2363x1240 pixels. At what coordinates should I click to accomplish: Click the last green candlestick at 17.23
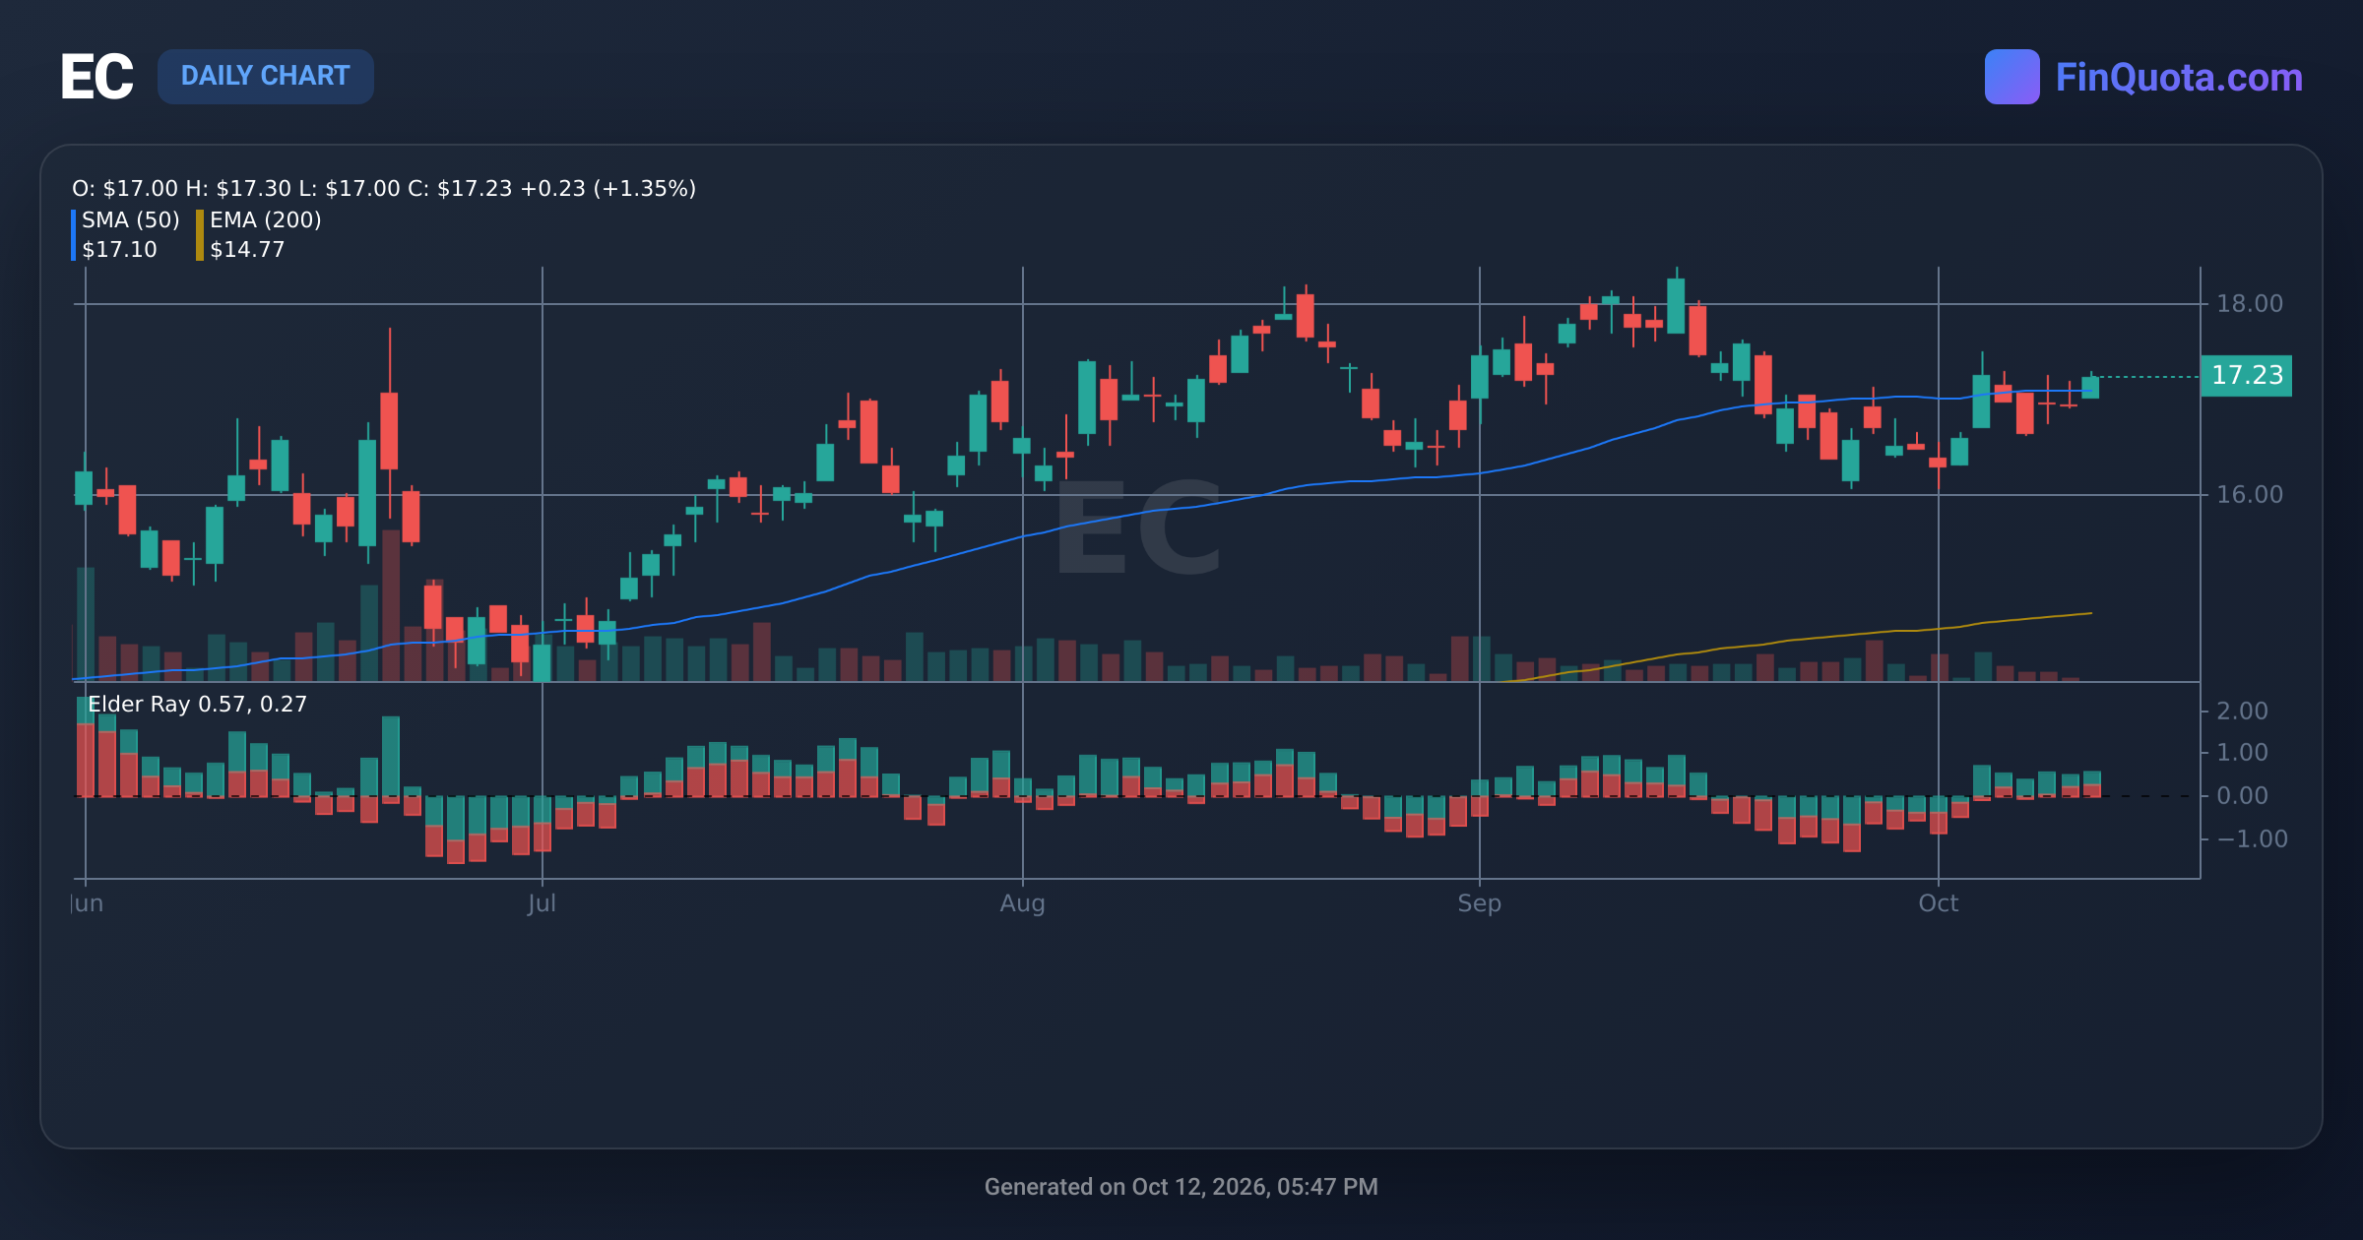(x=2090, y=386)
